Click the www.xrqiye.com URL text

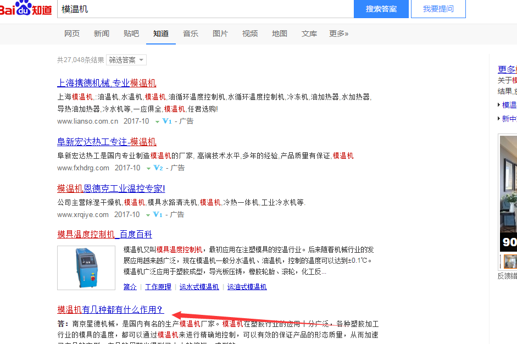coord(83,215)
